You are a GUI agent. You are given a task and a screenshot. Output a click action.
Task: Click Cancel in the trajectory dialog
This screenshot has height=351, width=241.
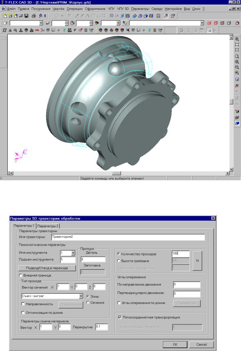point(201,344)
